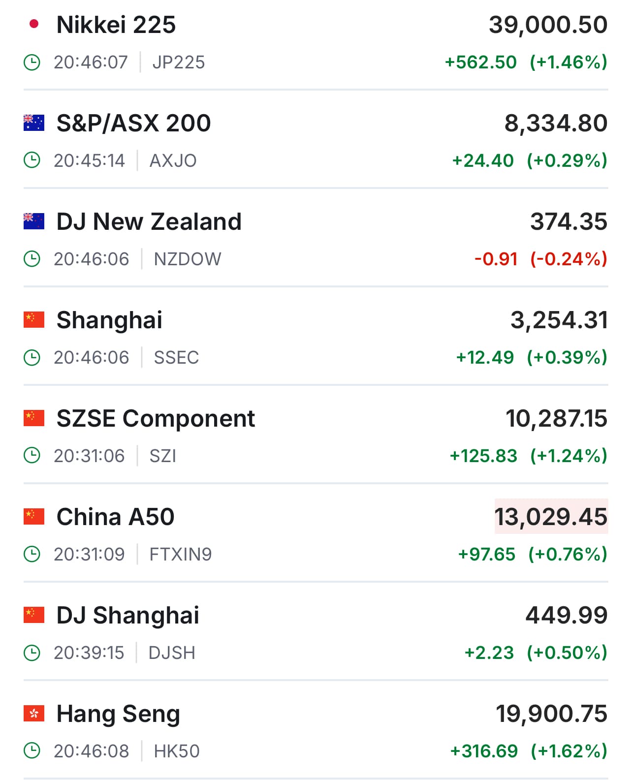Tap the China flag beside DJ Shanghai
This screenshot has width=632, height=780.
coord(34,615)
